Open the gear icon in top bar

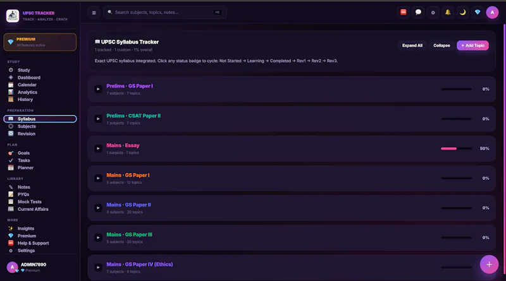click(433, 12)
